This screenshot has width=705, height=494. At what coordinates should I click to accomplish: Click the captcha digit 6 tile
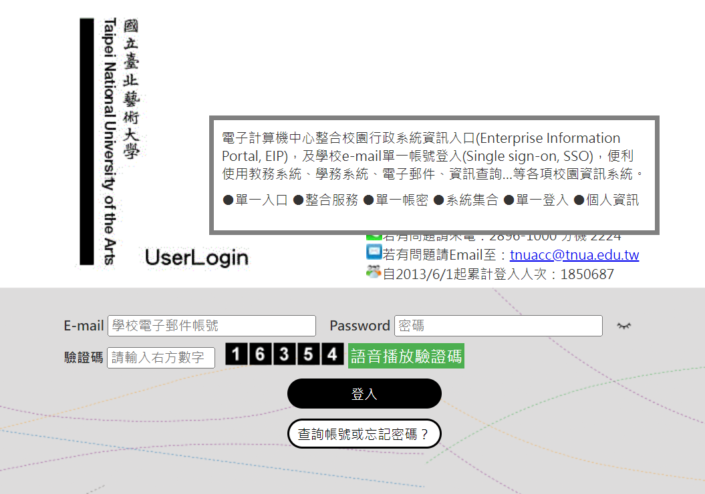click(260, 354)
